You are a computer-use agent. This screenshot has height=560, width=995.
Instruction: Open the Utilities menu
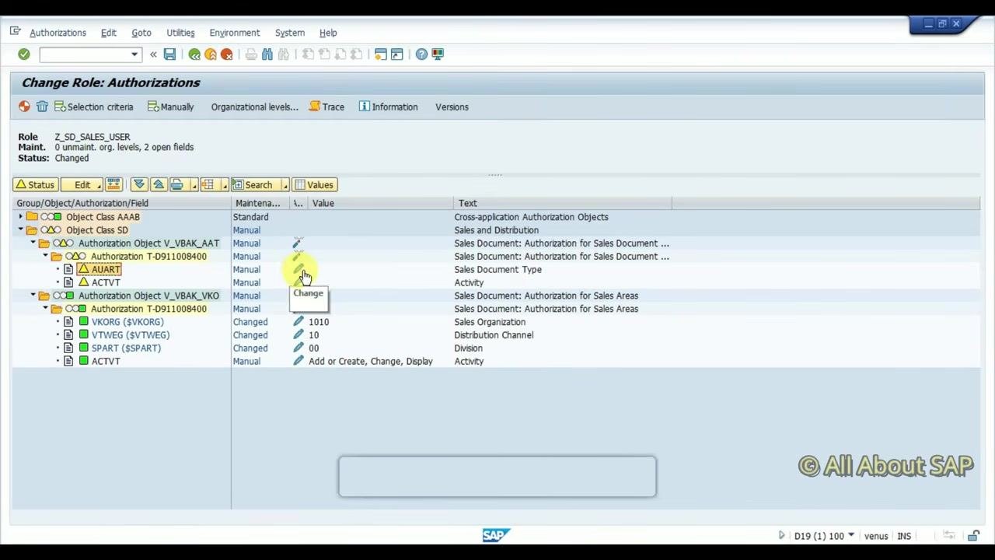180,33
